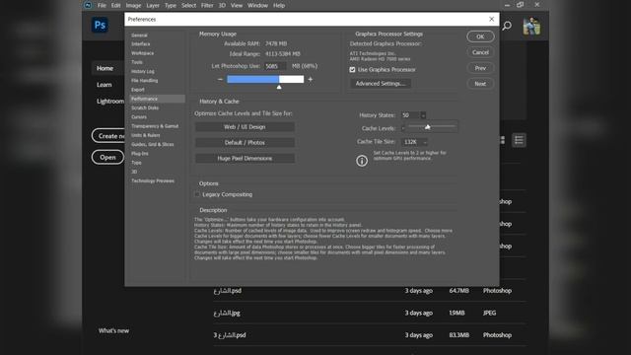This screenshot has height=355, width=631.
Task: Open the Image menu
Action: click(133, 5)
